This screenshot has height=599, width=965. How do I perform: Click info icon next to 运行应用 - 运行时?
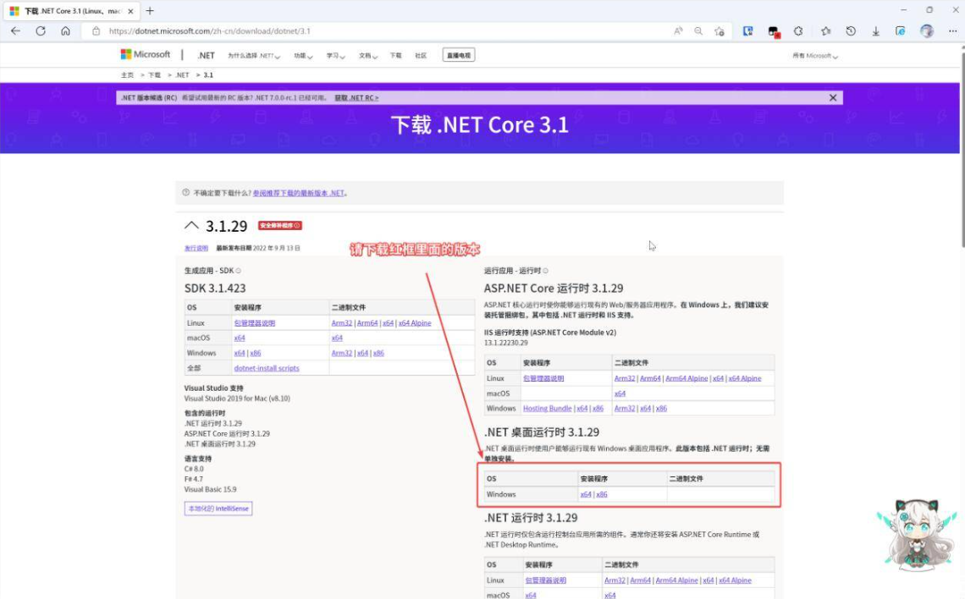545,271
